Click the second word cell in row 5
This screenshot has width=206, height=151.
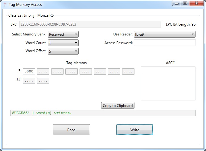(43, 71)
